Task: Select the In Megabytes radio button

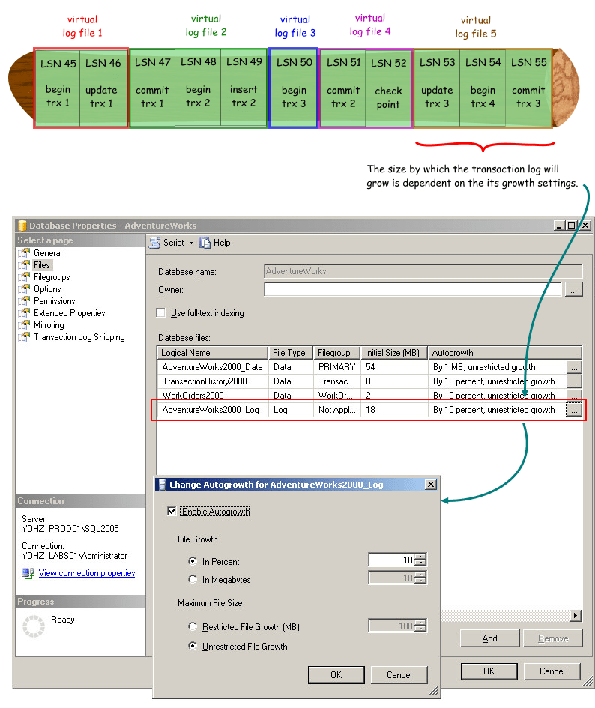Action: pos(193,579)
